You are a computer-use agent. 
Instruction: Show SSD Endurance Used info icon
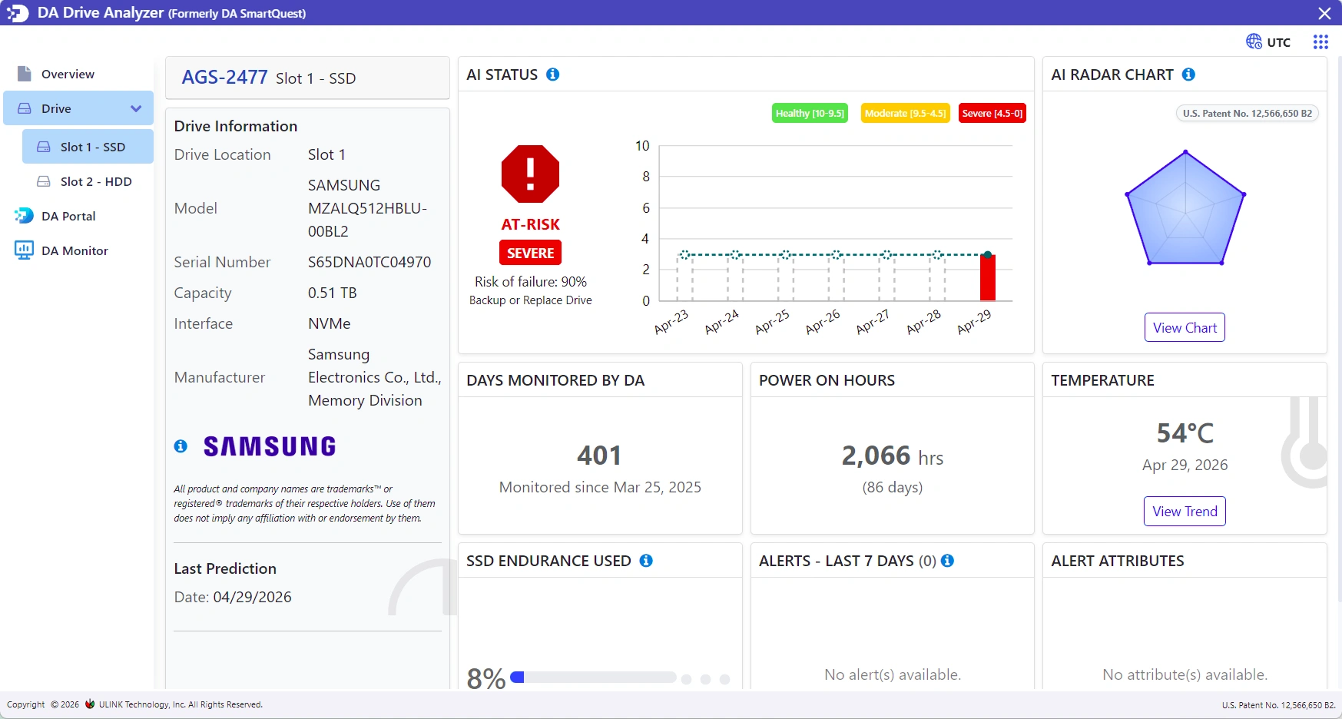tap(646, 561)
